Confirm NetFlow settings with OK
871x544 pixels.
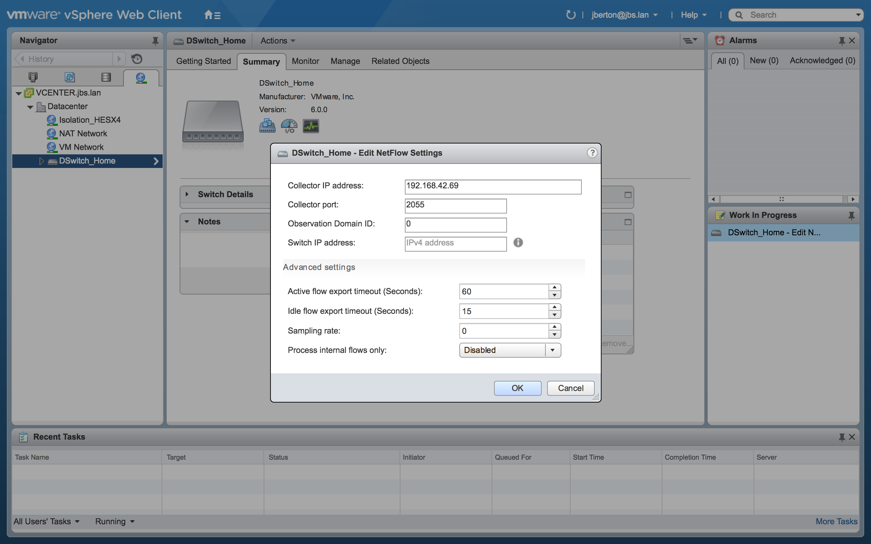pyautogui.click(x=517, y=388)
